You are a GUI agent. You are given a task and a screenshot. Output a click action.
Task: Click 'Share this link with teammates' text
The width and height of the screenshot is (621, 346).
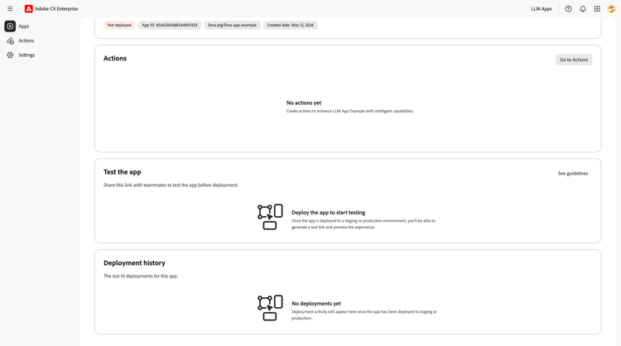tap(171, 185)
